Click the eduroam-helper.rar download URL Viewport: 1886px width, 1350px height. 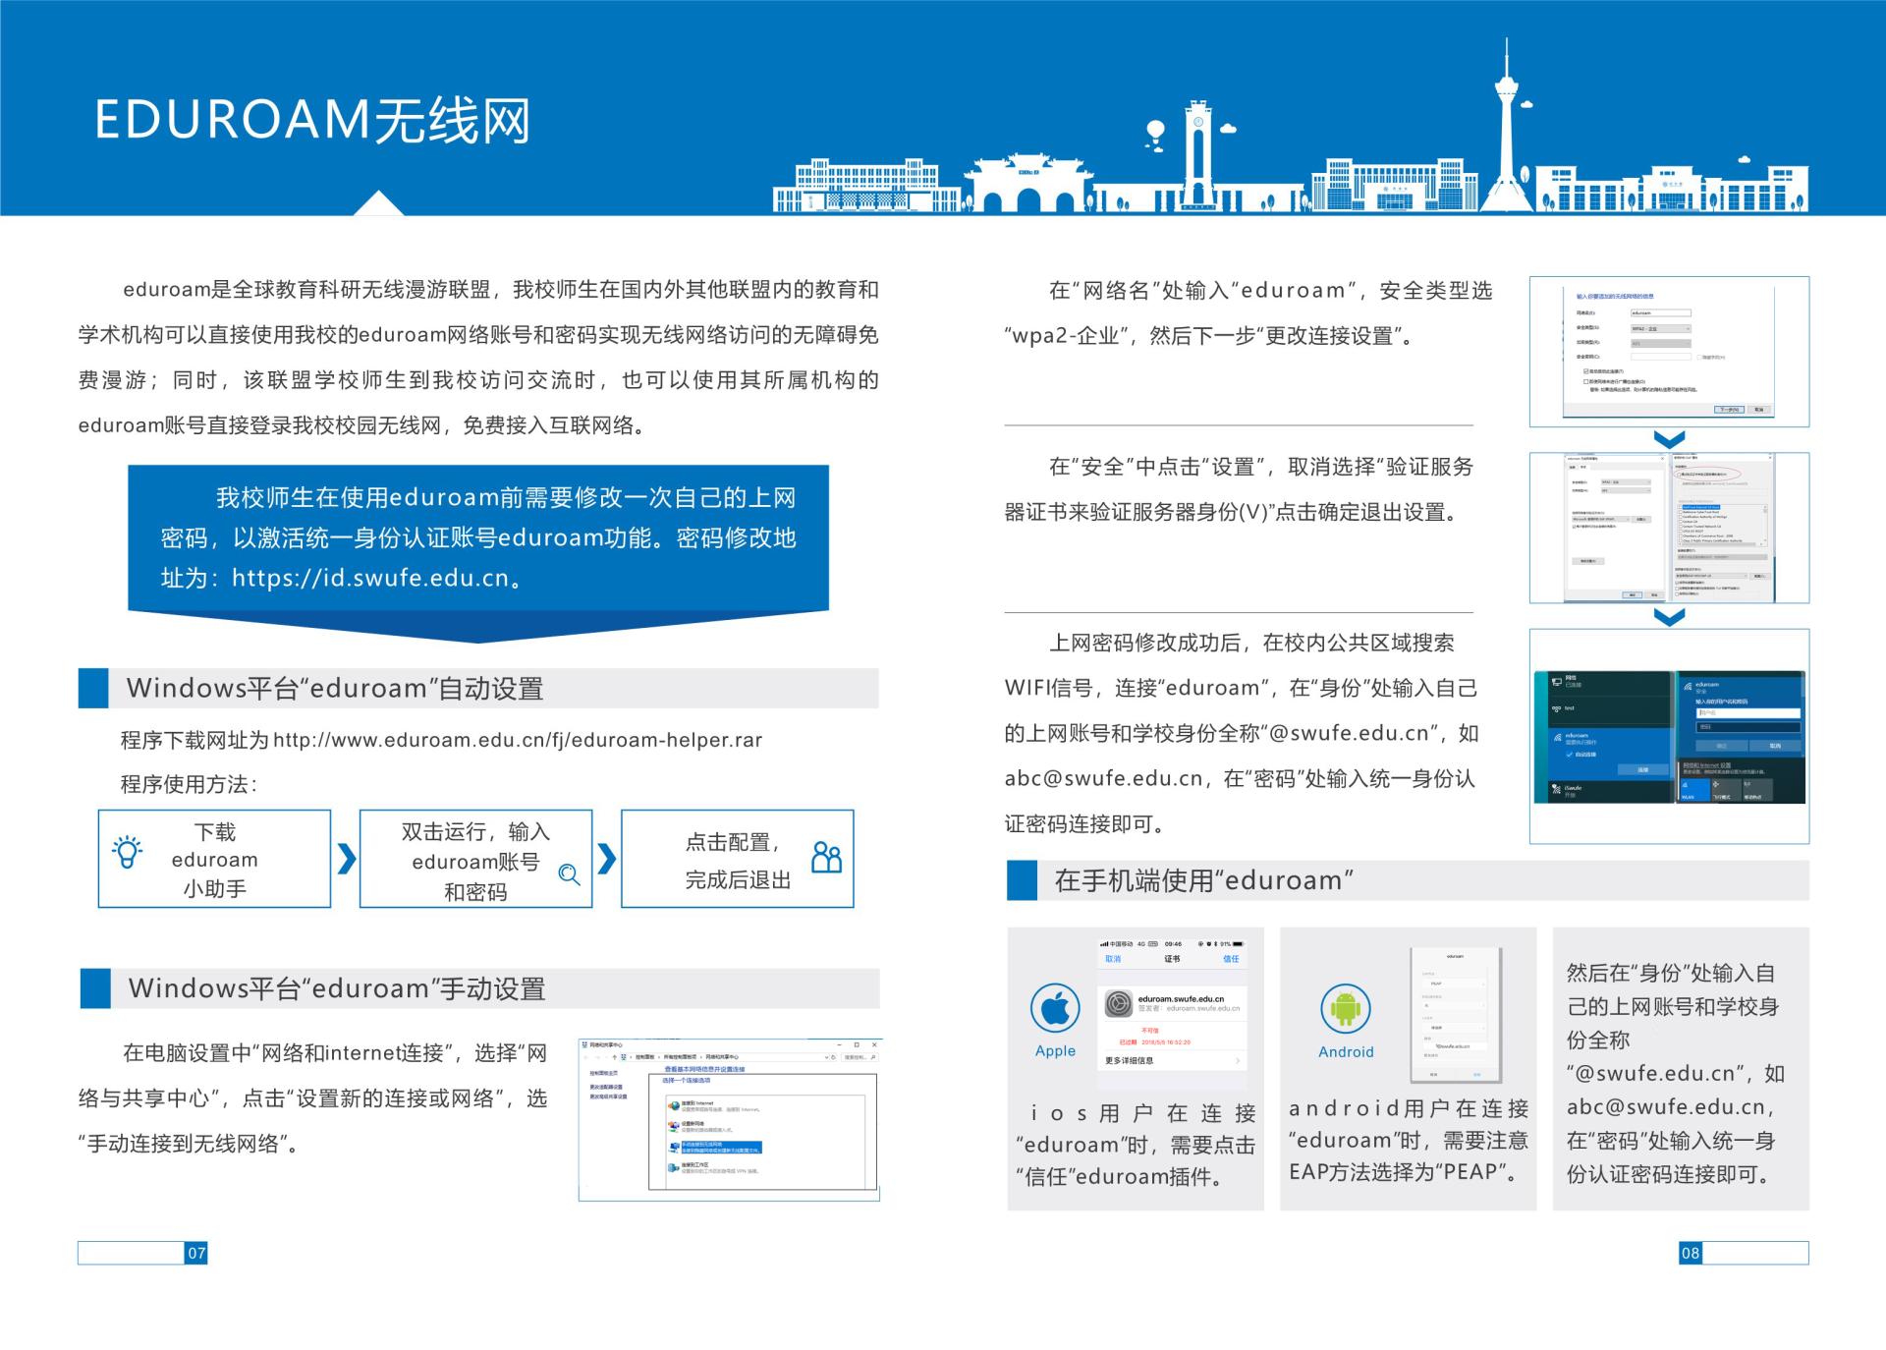pyautogui.click(x=518, y=740)
